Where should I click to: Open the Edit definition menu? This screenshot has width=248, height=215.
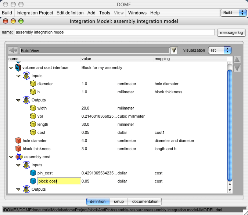70,13
